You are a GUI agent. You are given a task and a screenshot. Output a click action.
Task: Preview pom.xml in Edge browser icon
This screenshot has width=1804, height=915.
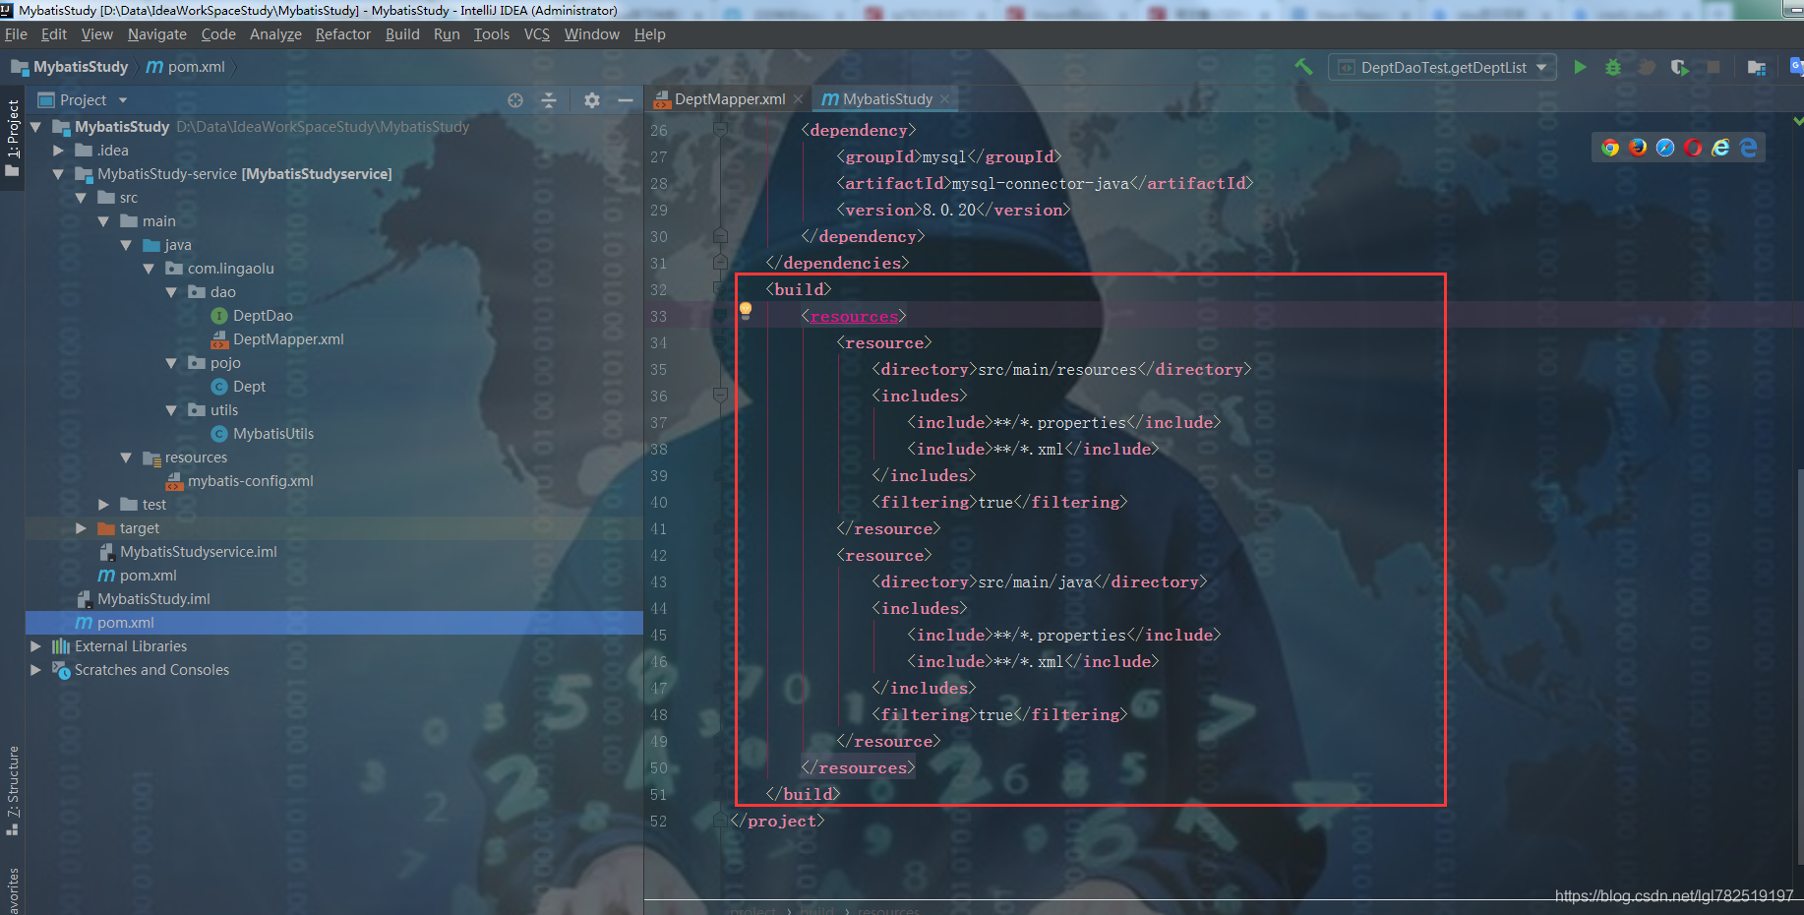[1748, 148]
